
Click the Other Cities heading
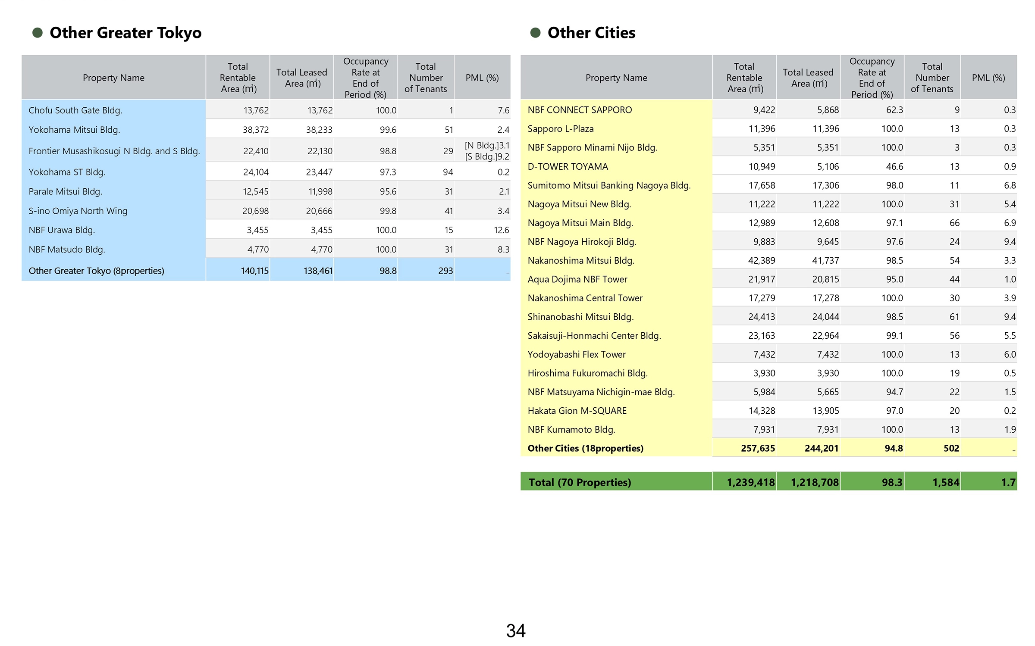[591, 33]
